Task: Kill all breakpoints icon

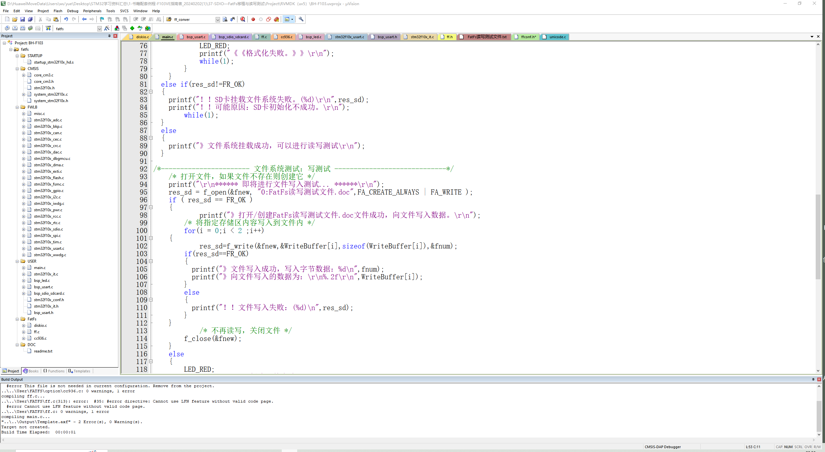Action: (276, 19)
